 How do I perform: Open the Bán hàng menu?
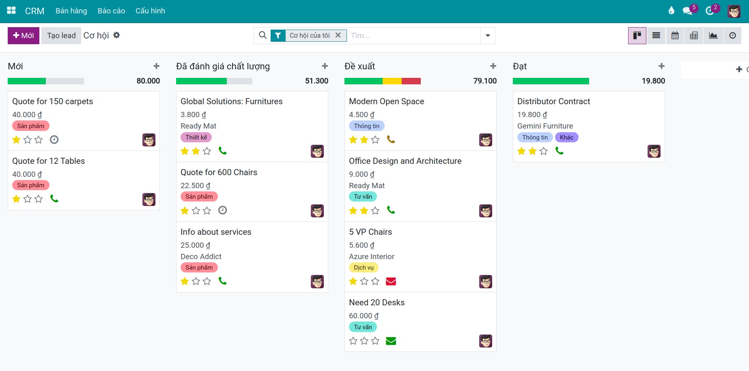coord(71,11)
